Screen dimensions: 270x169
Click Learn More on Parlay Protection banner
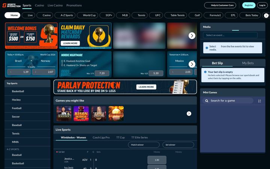click(x=146, y=87)
